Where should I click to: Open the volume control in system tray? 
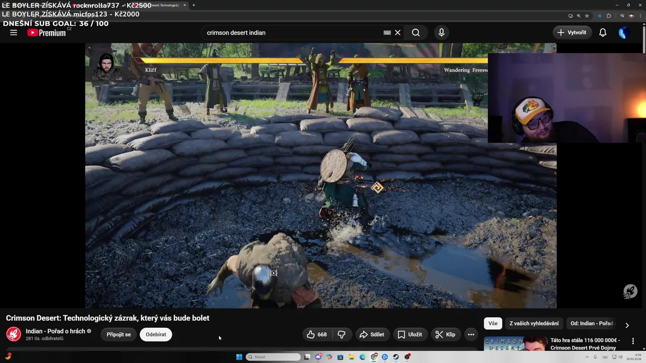620,357
